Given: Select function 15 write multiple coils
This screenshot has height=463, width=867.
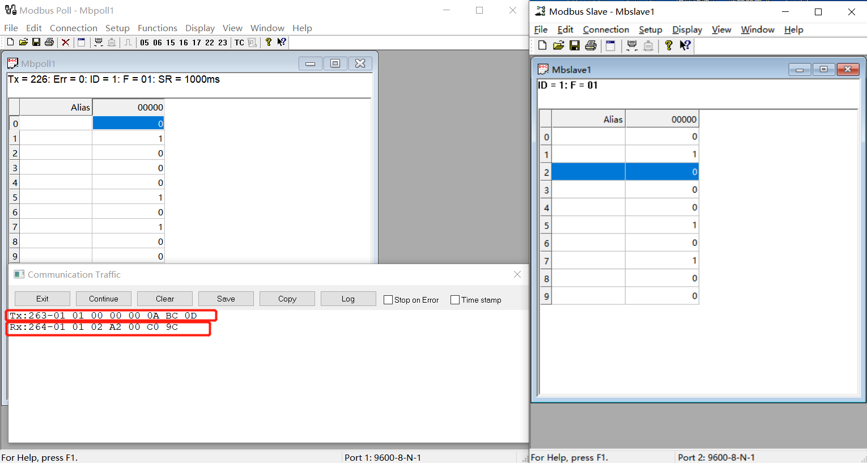Looking at the screenshot, I should [x=171, y=43].
